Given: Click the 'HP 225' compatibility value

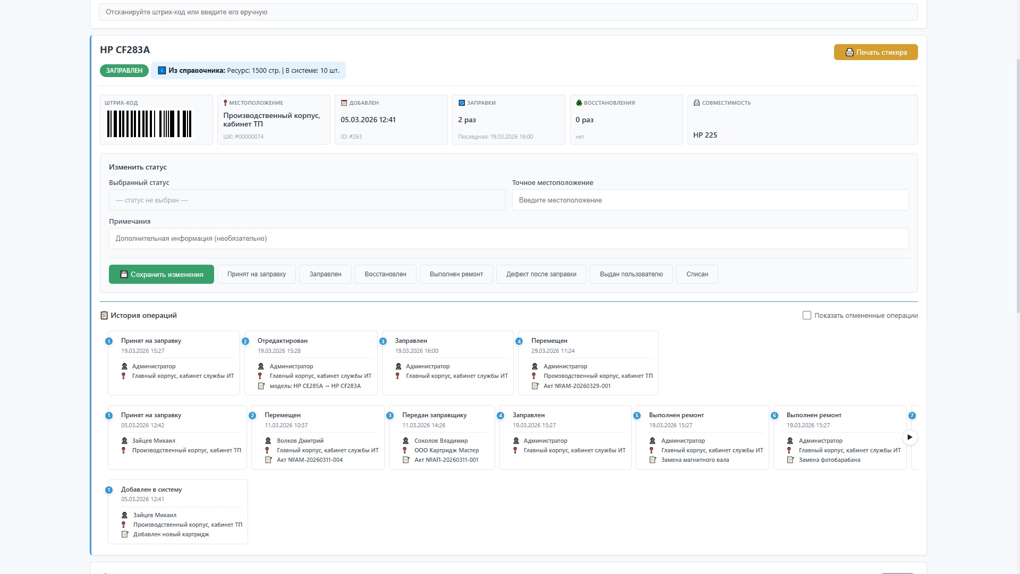Looking at the screenshot, I should 705,135.
